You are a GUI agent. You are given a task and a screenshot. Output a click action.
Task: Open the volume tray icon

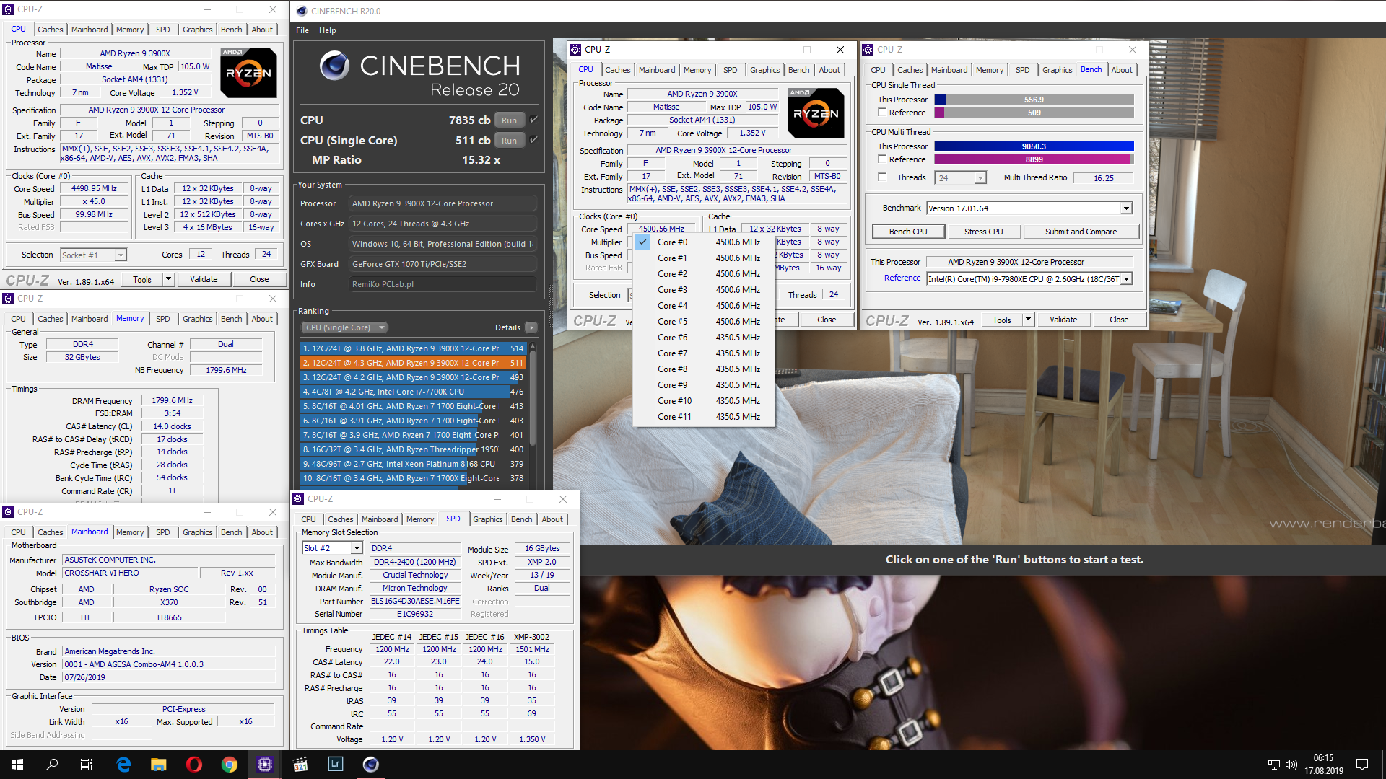tap(1291, 765)
